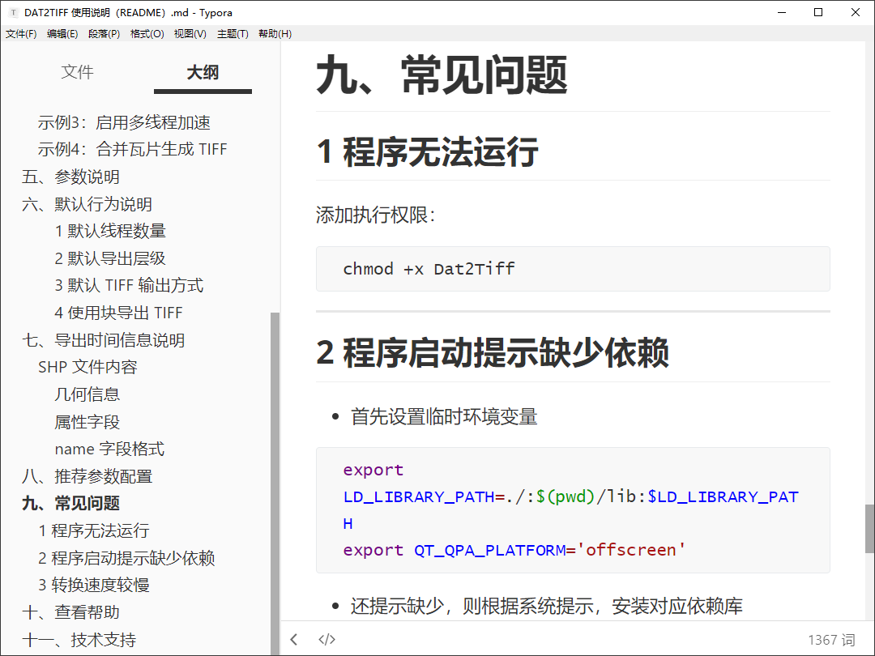Click code line export QT_QPA_PLATFORM='offscreen'
Screen dimensions: 875x656
(x=514, y=550)
